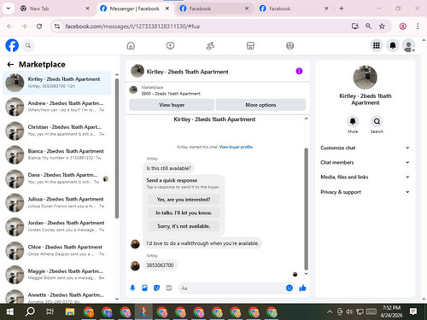This screenshot has width=427, height=320.
Task: Record a voice clip with microphone icon
Action: (132, 288)
